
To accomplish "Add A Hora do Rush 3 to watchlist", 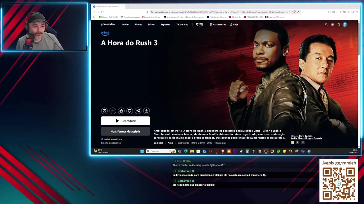I will tap(113, 111).
